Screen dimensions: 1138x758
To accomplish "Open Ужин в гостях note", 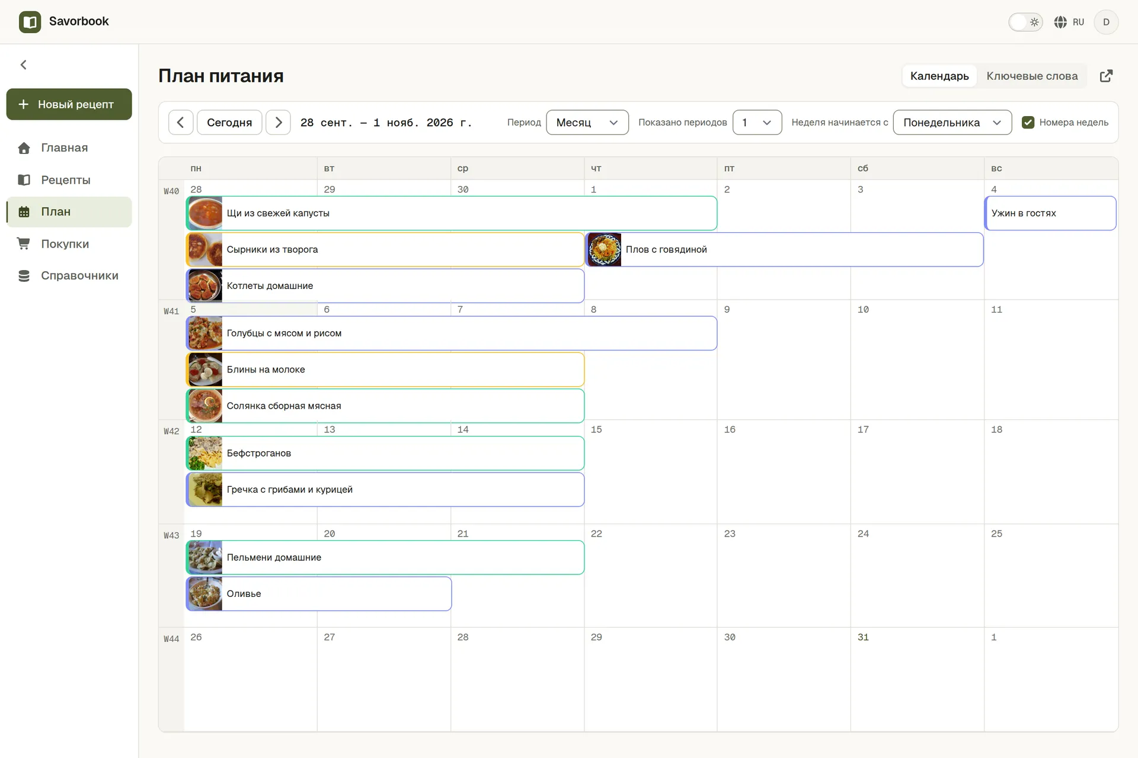I will 1050,213.
